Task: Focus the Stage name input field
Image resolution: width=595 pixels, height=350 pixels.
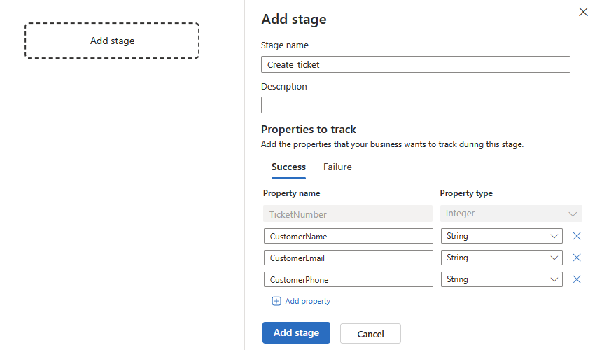Action: point(416,64)
